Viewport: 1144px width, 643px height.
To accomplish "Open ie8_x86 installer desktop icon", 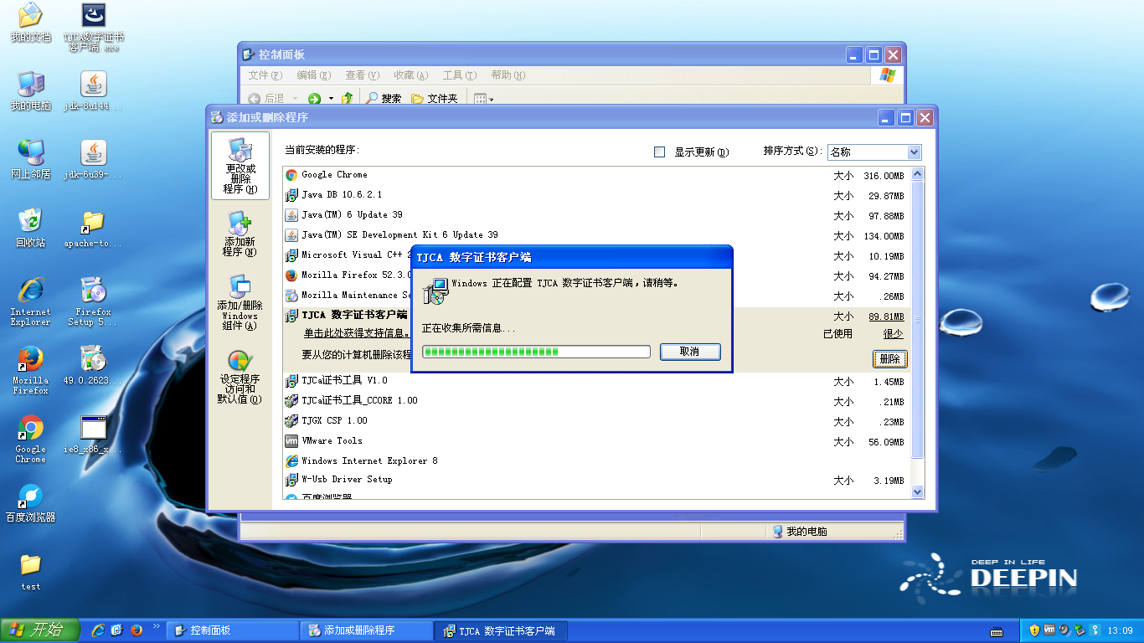I will [93, 435].
